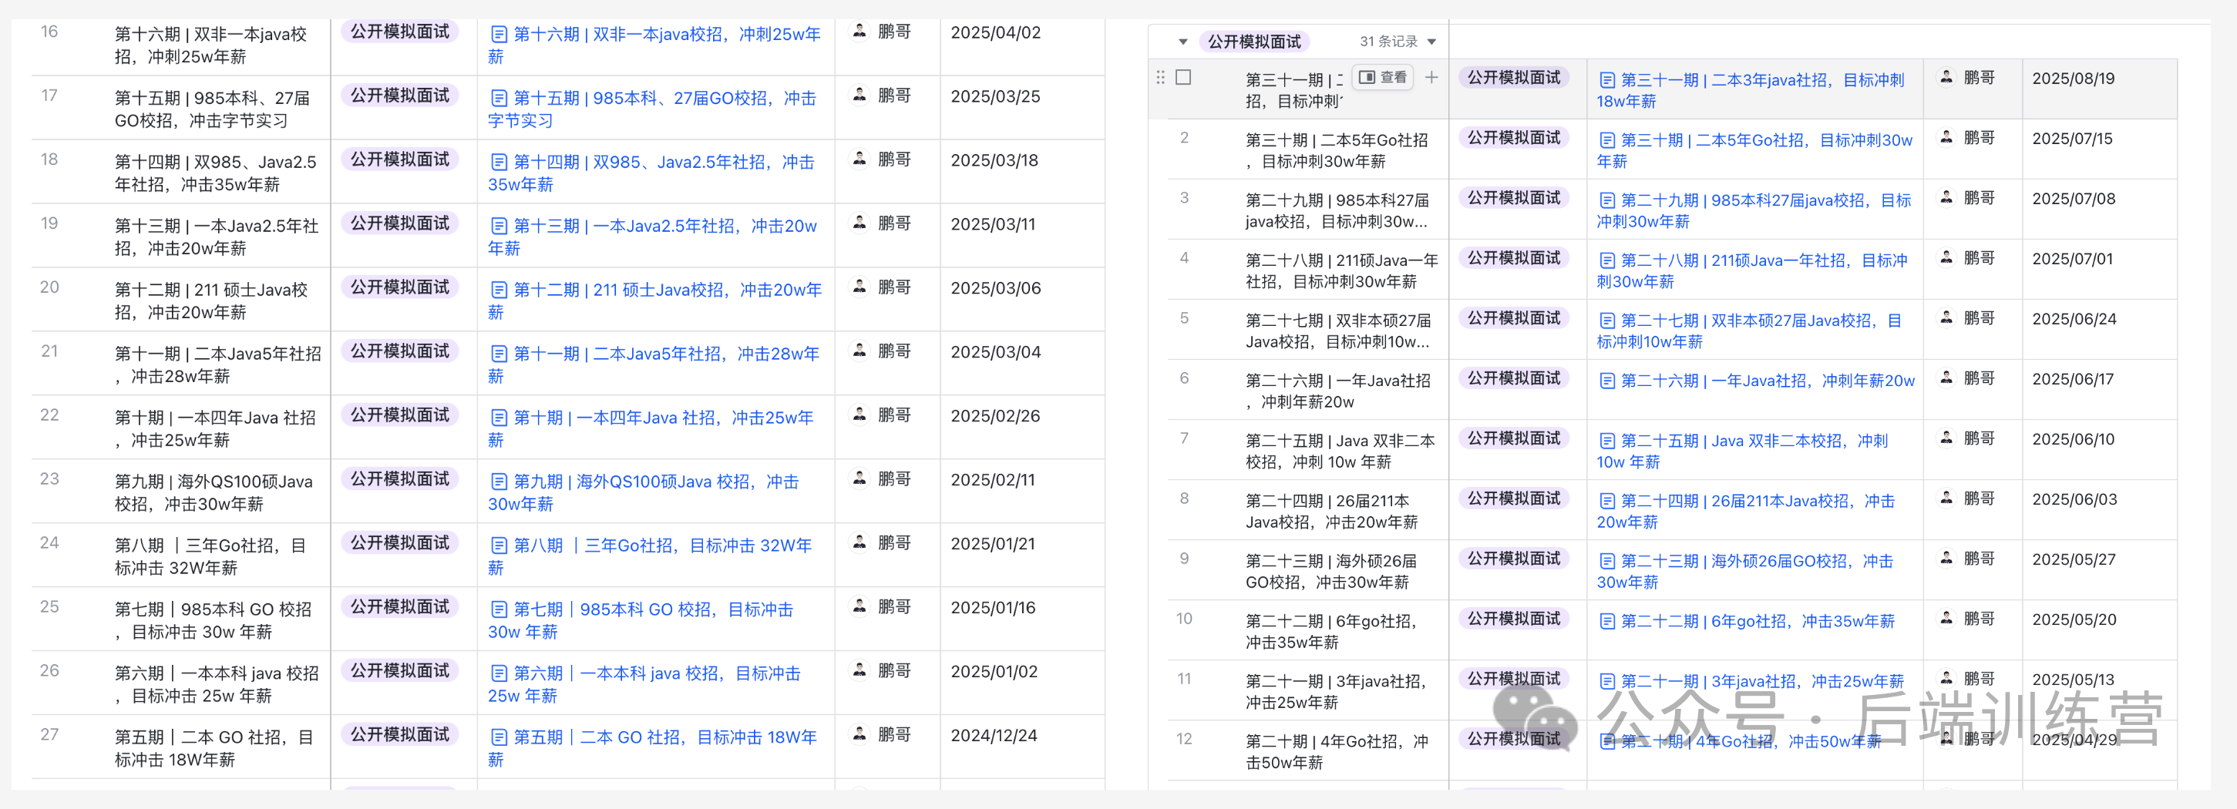This screenshot has width=2237, height=809.
Task: Select row number 5 in the right table
Action: [x=1183, y=318]
